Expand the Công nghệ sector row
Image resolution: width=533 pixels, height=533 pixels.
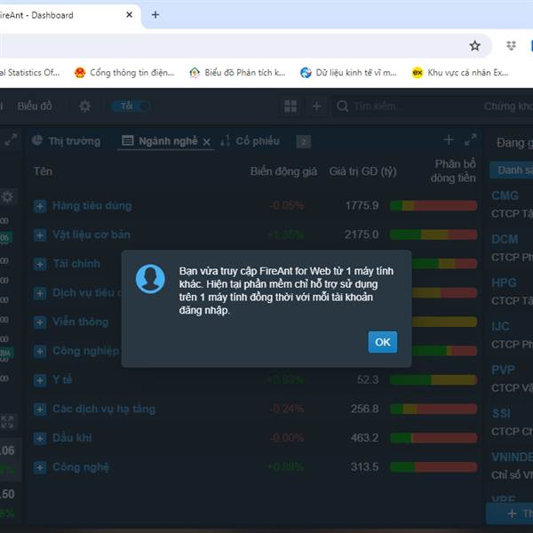click(40, 467)
